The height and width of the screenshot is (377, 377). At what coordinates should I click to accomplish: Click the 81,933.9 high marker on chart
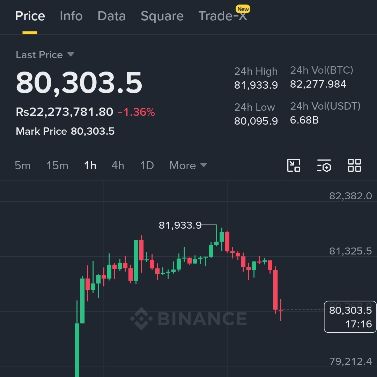[x=180, y=225]
